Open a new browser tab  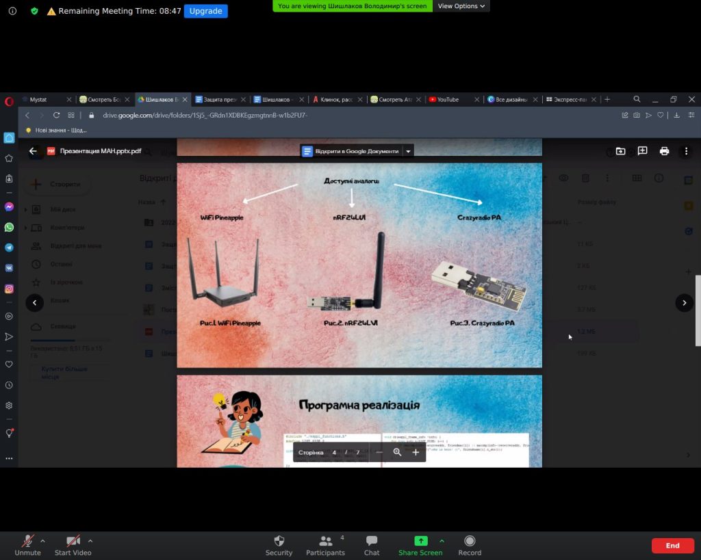pyautogui.click(x=607, y=100)
